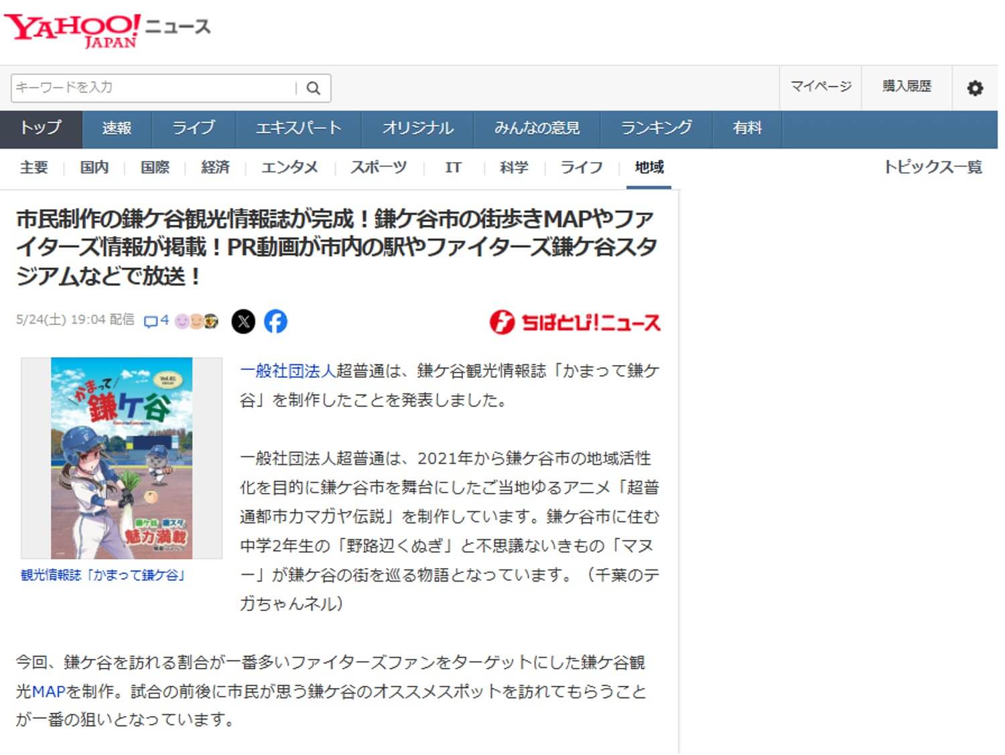Open the 観光情報誌「かまって鎌ケ谷」 caption link
Screen dimensions: 1005x755
tap(103, 575)
